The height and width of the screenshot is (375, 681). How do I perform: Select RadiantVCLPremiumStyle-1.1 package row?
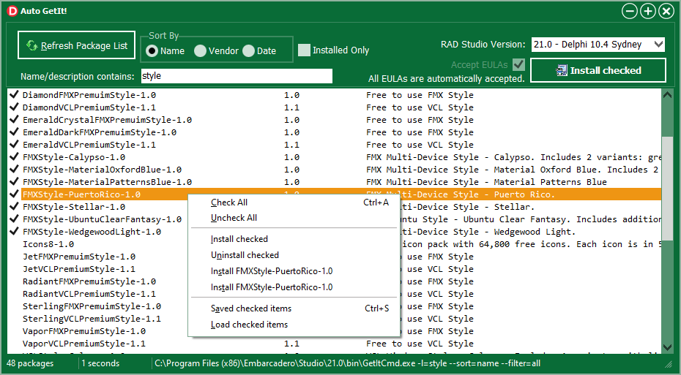point(335,294)
